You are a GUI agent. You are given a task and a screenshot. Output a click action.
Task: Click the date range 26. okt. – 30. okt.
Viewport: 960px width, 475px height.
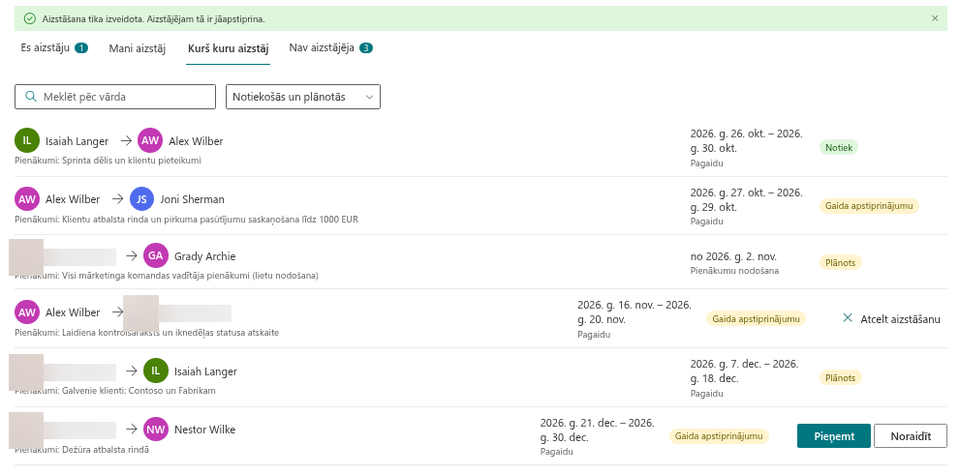746,140
